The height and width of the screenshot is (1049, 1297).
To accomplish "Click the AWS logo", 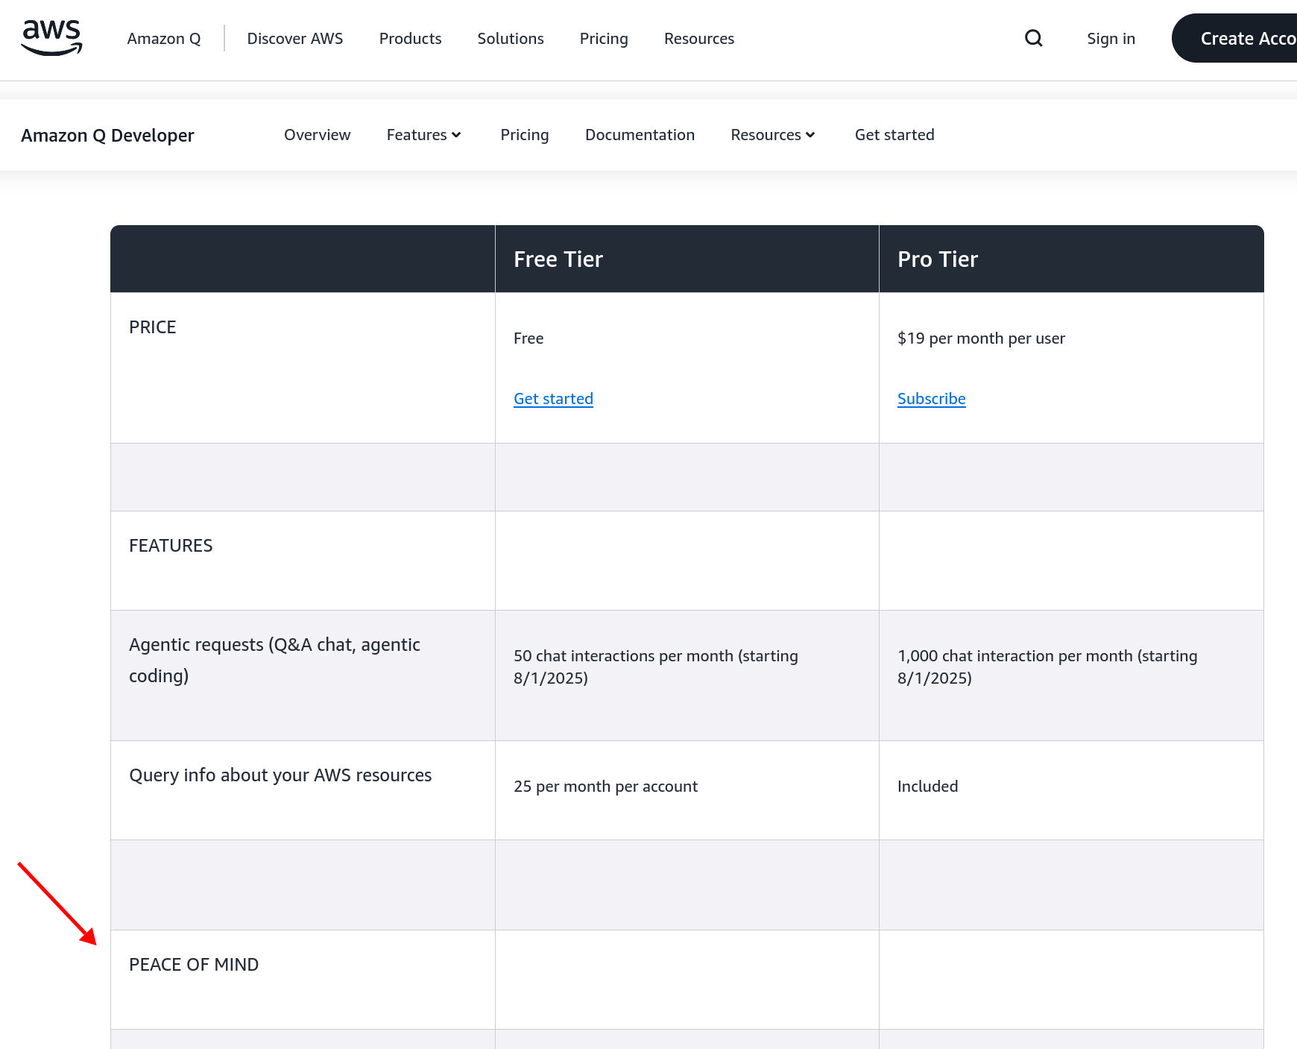I will [51, 38].
